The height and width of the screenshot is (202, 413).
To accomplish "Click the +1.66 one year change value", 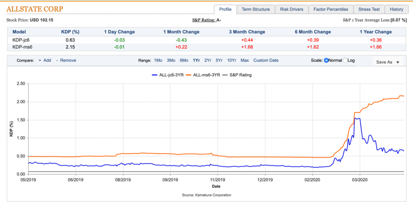I will tap(375, 47).
